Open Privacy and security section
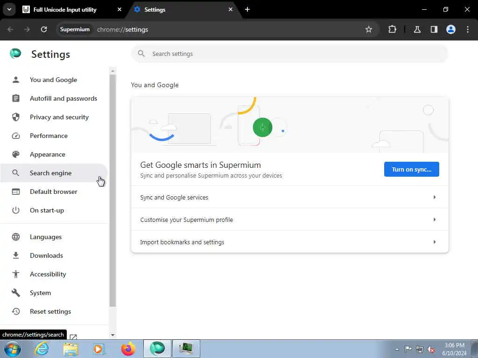The height and width of the screenshot is (358, 478). coord(54,117)
